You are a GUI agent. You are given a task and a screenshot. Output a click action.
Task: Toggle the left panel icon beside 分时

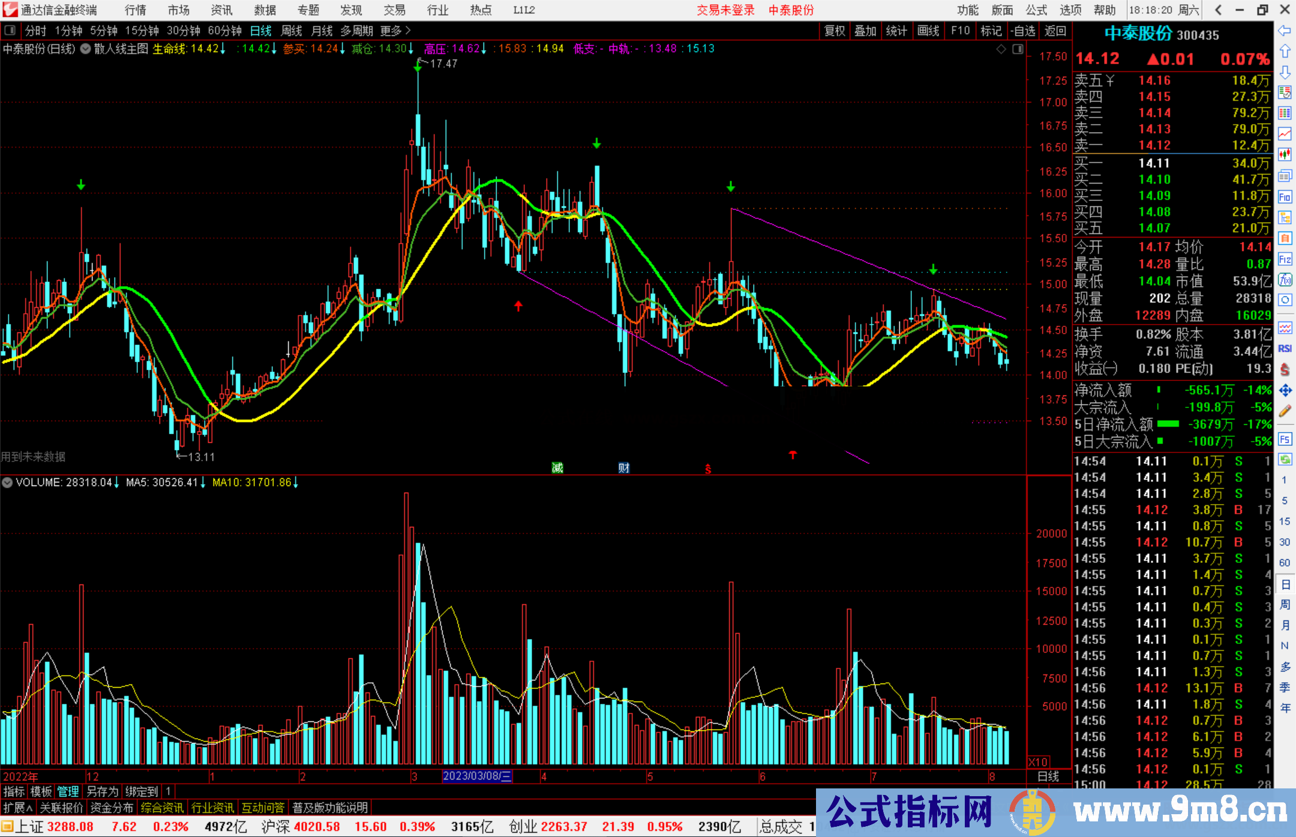[x=10, y=31]
